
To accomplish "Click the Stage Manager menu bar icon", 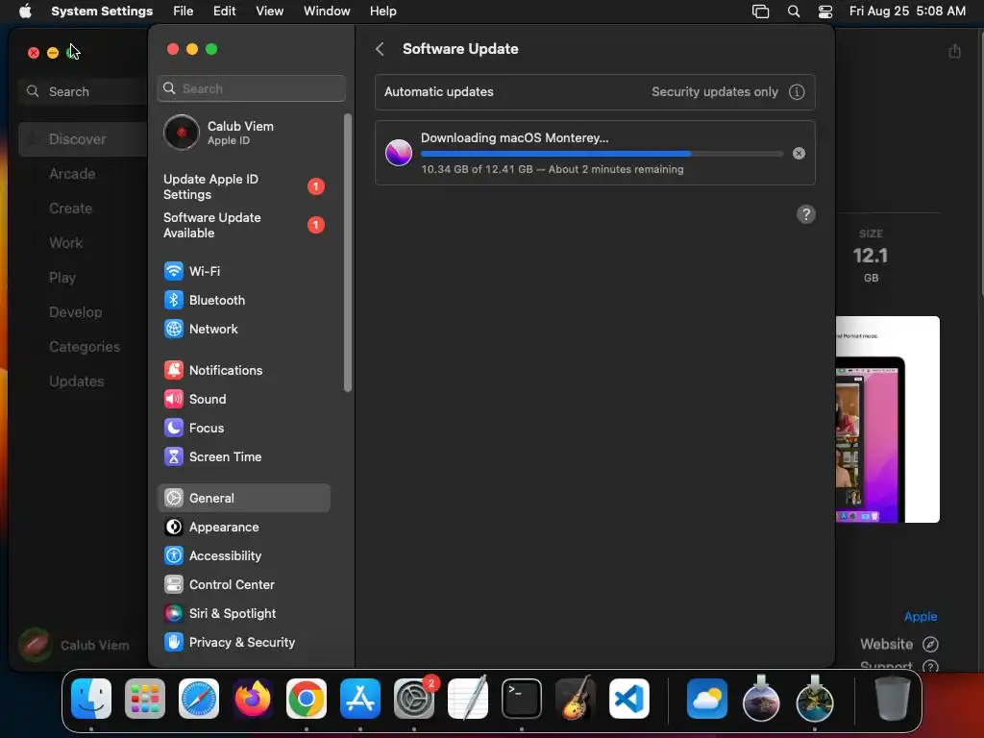I will [761, 12].
